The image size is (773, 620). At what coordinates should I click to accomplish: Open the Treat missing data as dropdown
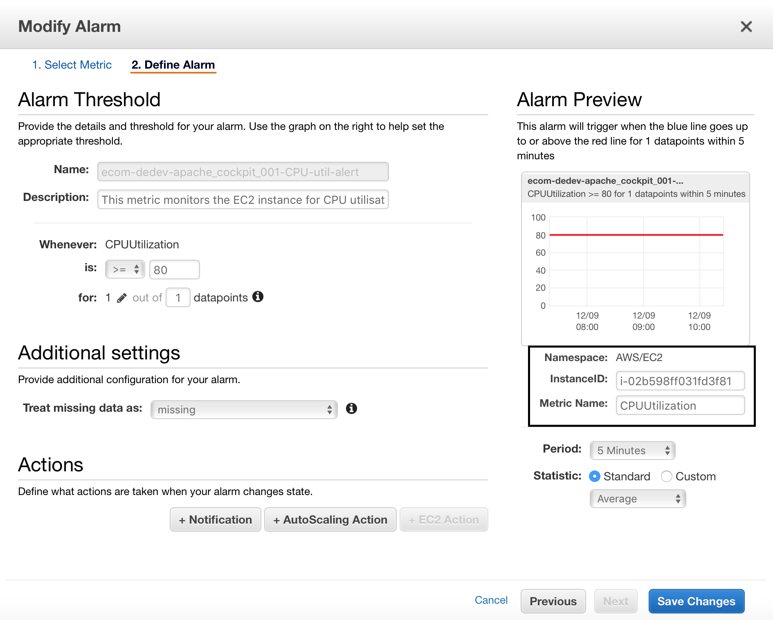coord(244,409)
